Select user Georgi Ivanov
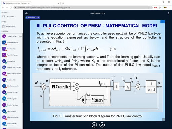This screenshot has width=172, height=129. point(11,111)
